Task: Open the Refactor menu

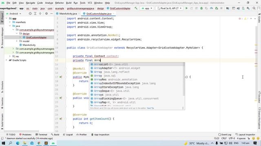Action: pos(60,3)
